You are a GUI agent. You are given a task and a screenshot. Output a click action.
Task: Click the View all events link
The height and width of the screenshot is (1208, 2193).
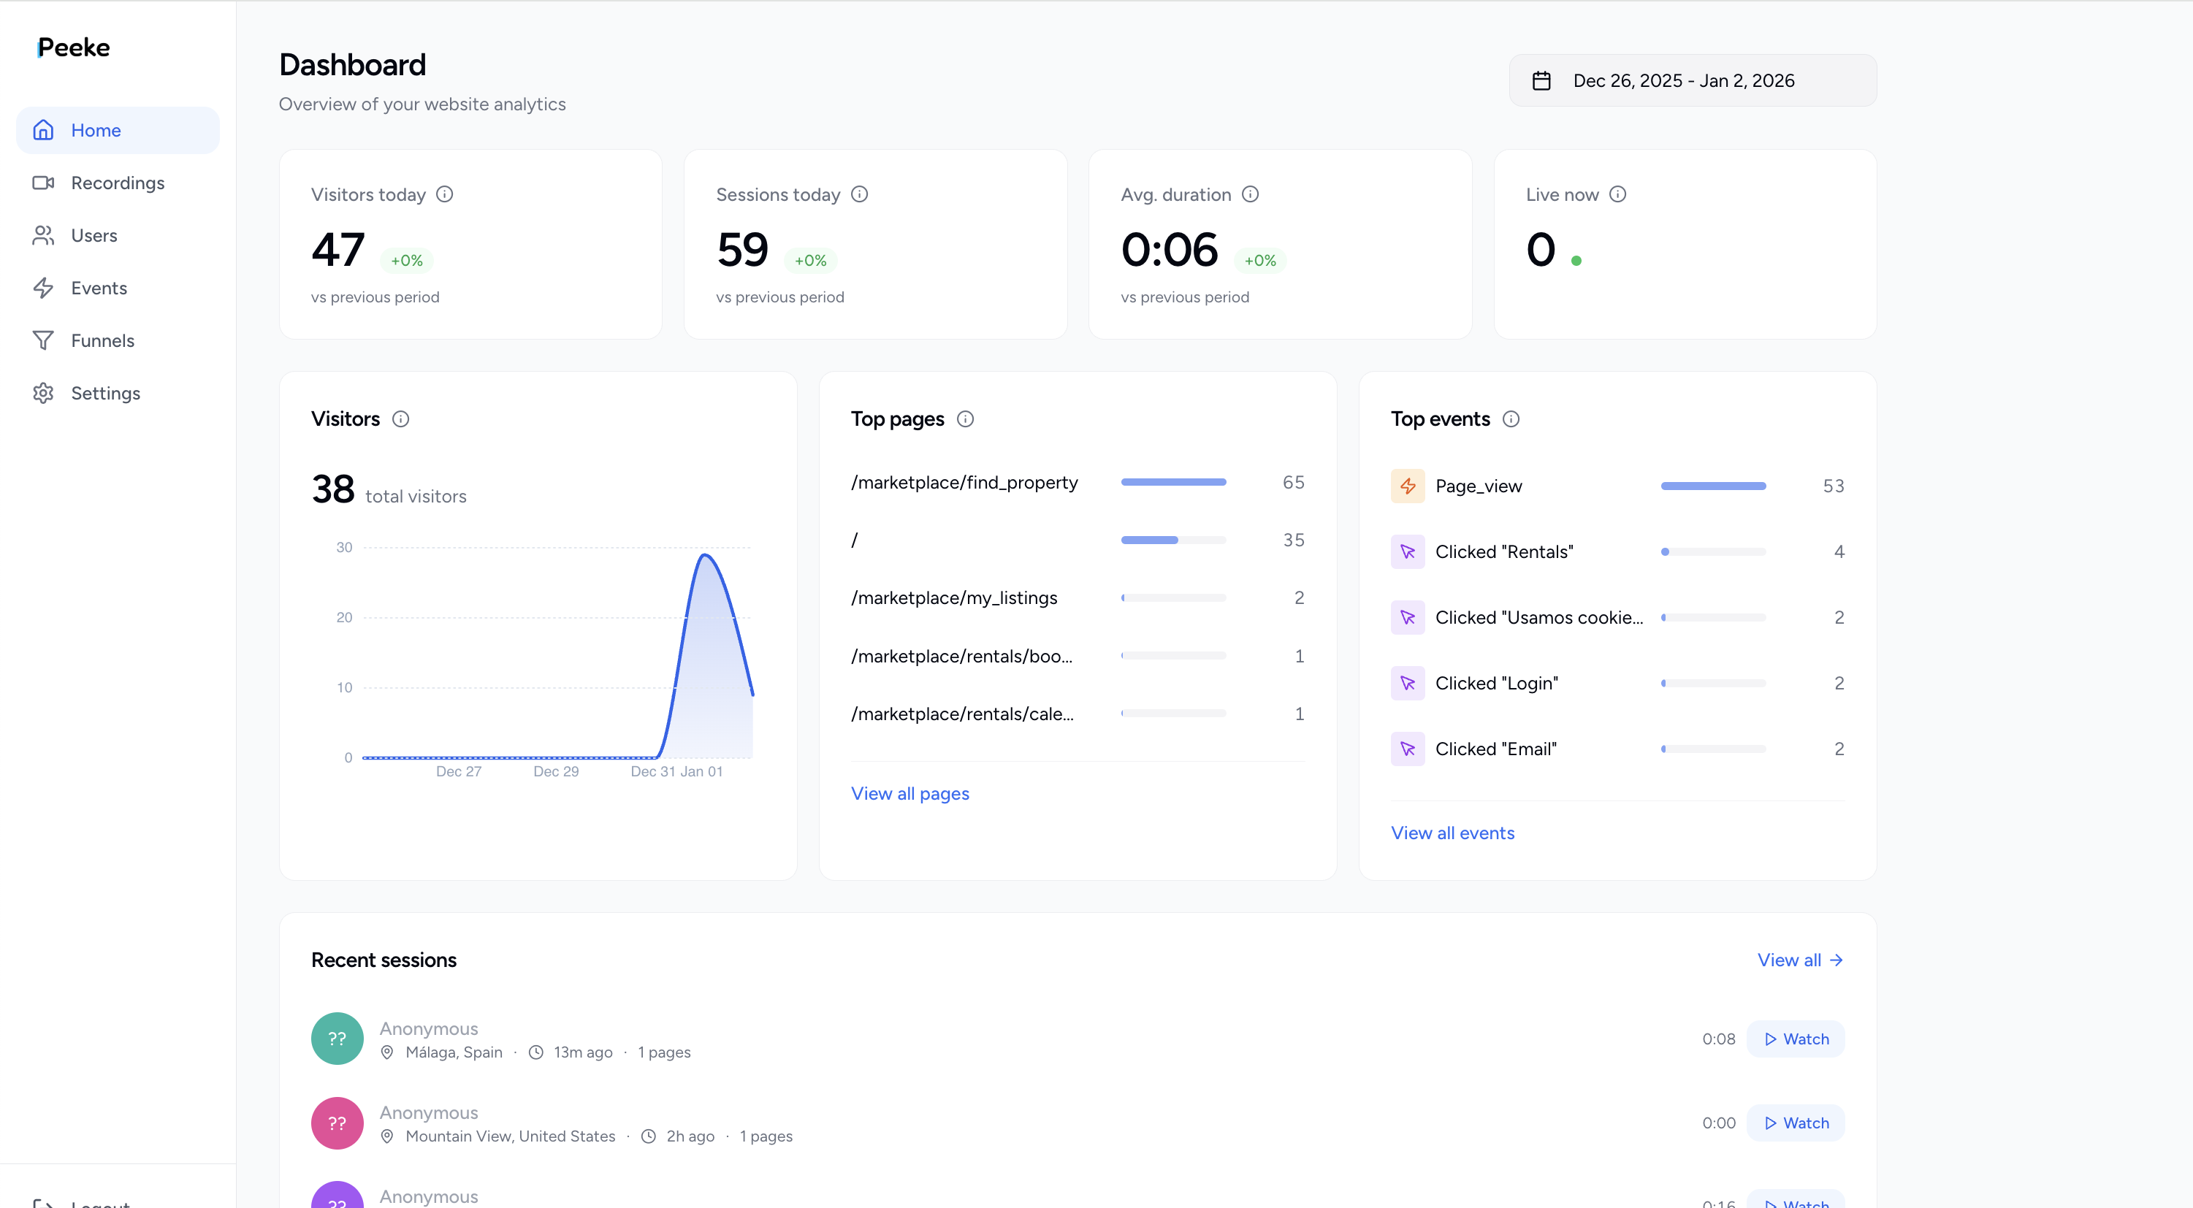tap(1452, 833)
